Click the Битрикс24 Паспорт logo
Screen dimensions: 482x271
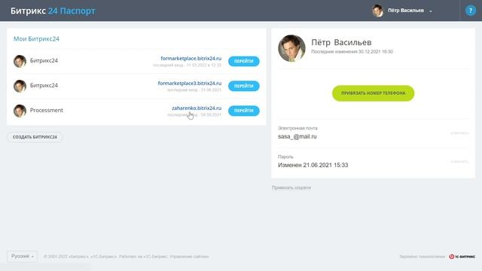53,11
